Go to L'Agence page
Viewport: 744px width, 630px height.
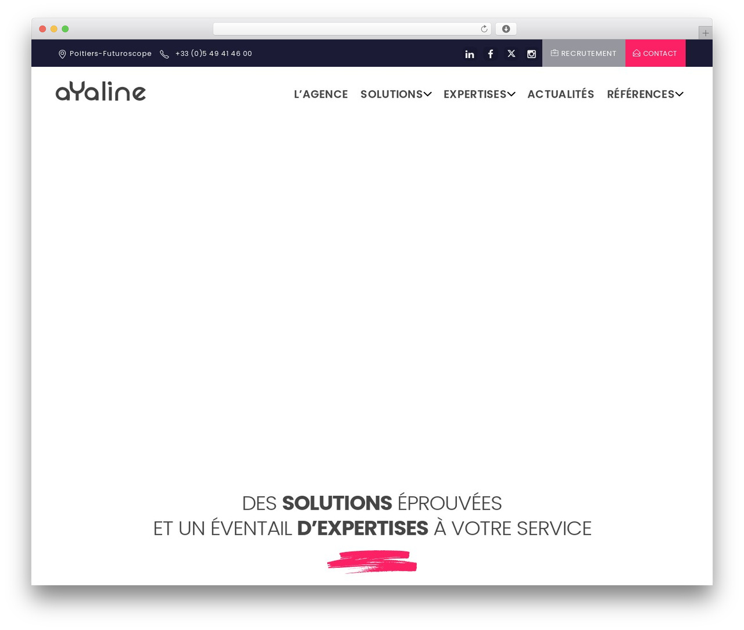click(x=321, y=94)
